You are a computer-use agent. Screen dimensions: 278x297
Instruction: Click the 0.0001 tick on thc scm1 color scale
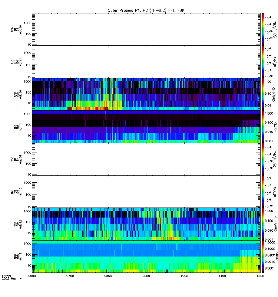click(270, 268)
